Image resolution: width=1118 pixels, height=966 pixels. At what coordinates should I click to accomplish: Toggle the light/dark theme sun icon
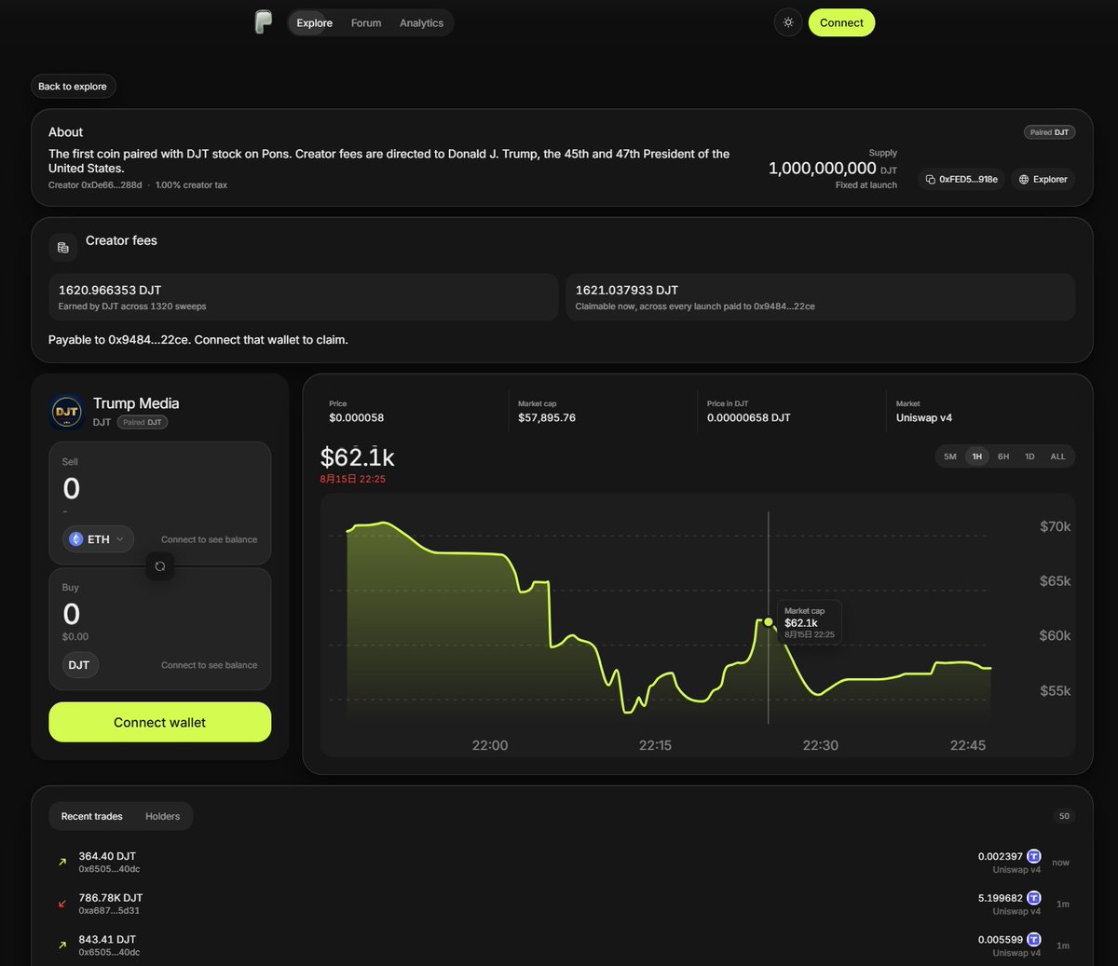click(788, 22)
